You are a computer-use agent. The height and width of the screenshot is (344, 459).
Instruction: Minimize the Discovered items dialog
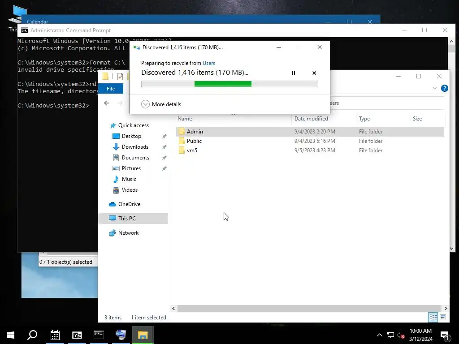[x=279, y=47]
